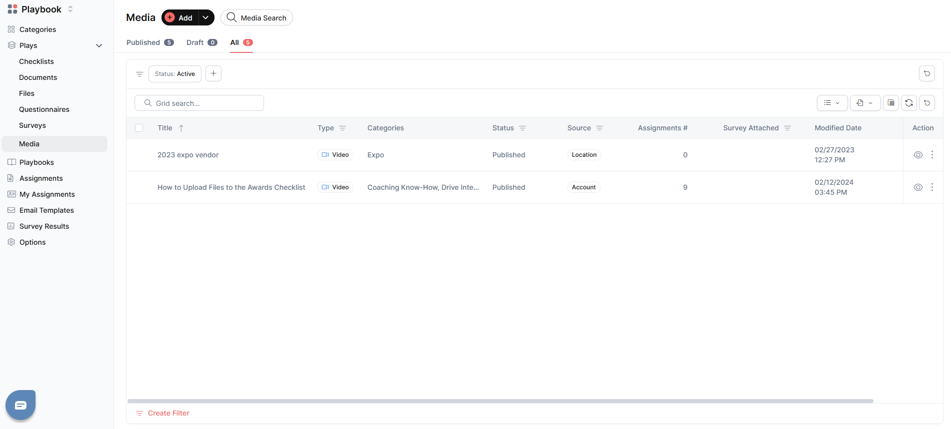
Task: Open the list view density dropdown
Action: [832, 103]
